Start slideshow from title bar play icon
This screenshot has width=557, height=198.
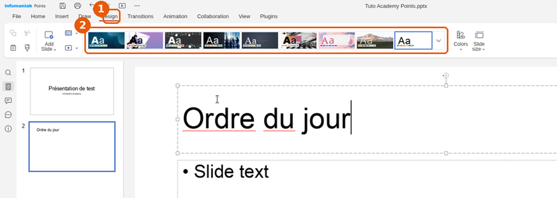coord(122,6)
